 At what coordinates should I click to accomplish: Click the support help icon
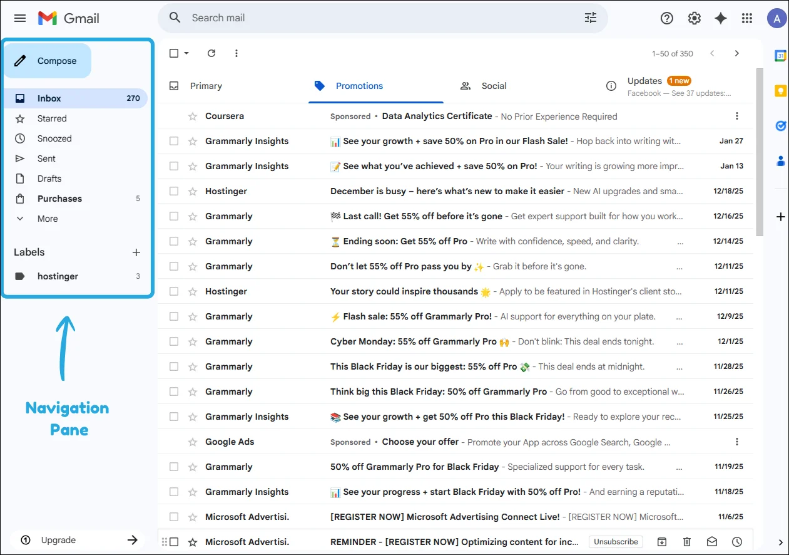(x=667, y=18)
